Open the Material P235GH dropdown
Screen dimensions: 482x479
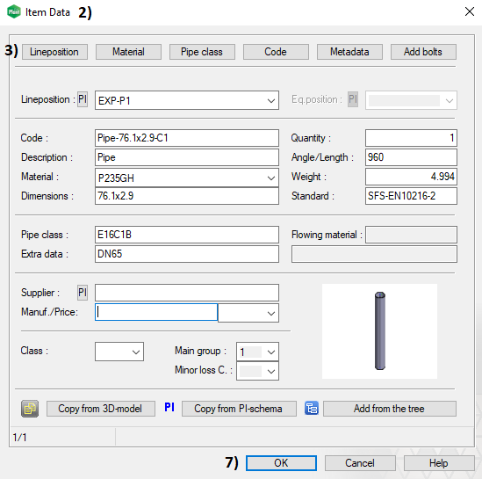270,178
